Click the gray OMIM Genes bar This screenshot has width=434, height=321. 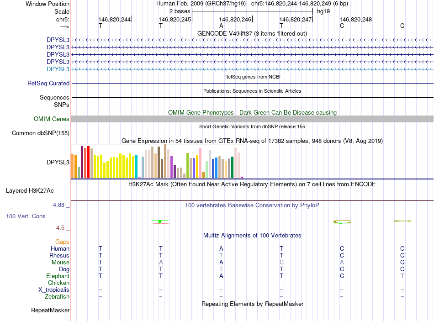(252, 119)
